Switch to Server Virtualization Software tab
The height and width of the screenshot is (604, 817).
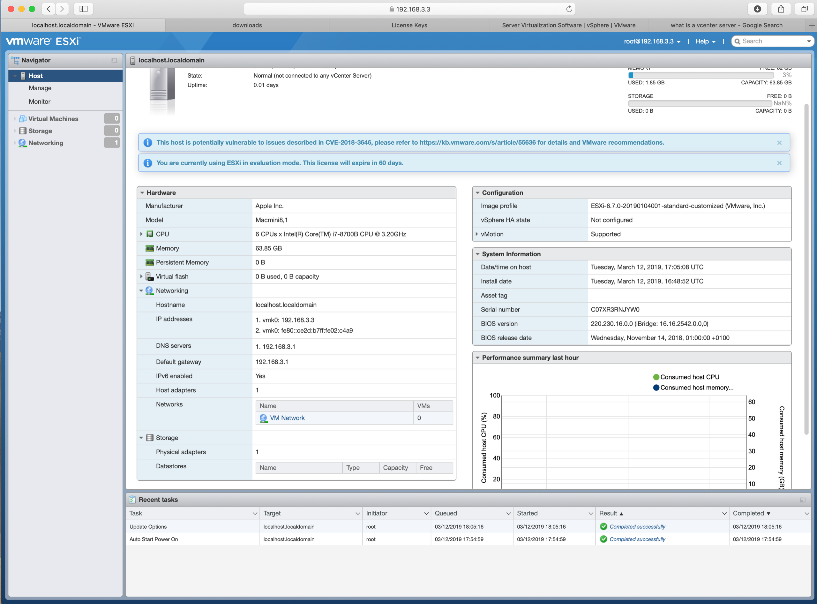tap(569, 25)
